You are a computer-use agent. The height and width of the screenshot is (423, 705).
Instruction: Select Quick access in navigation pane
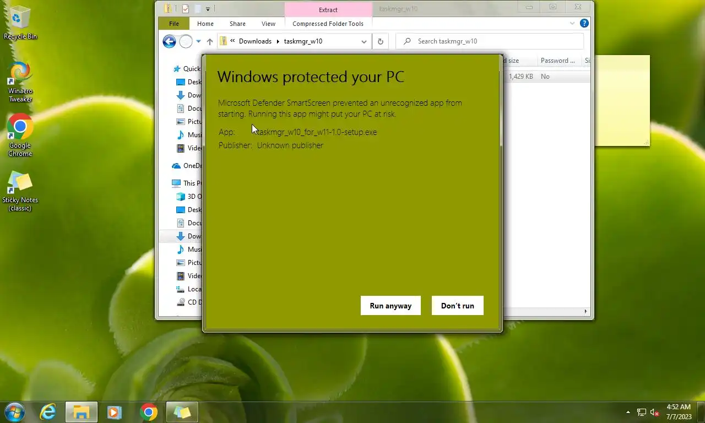(x=187, y=69)
